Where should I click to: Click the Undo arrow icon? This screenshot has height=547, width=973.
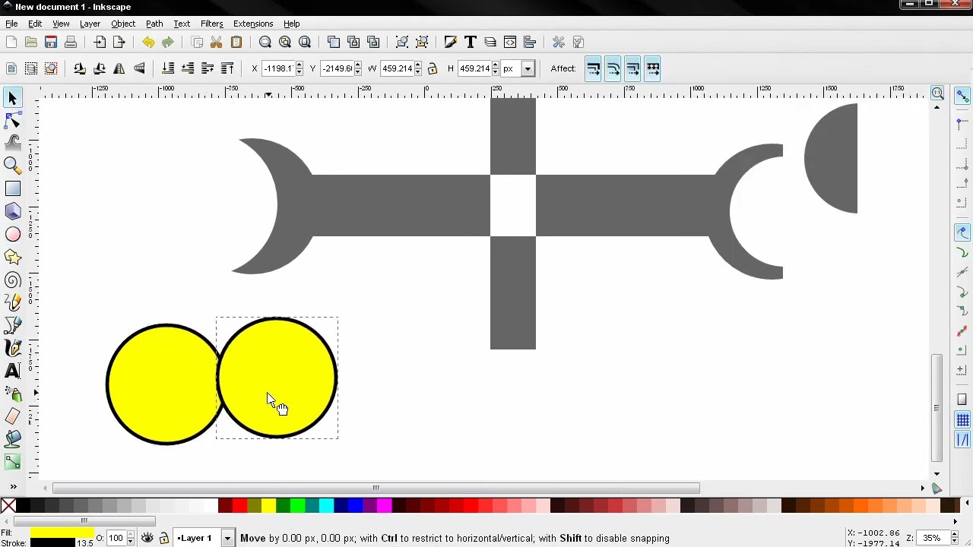(x=148, y=42)
